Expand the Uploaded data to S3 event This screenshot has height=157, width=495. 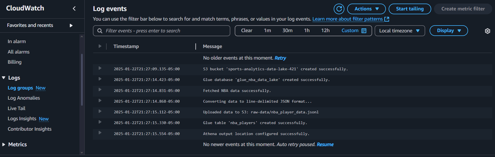pyautogui.click(x=100, y=111)
